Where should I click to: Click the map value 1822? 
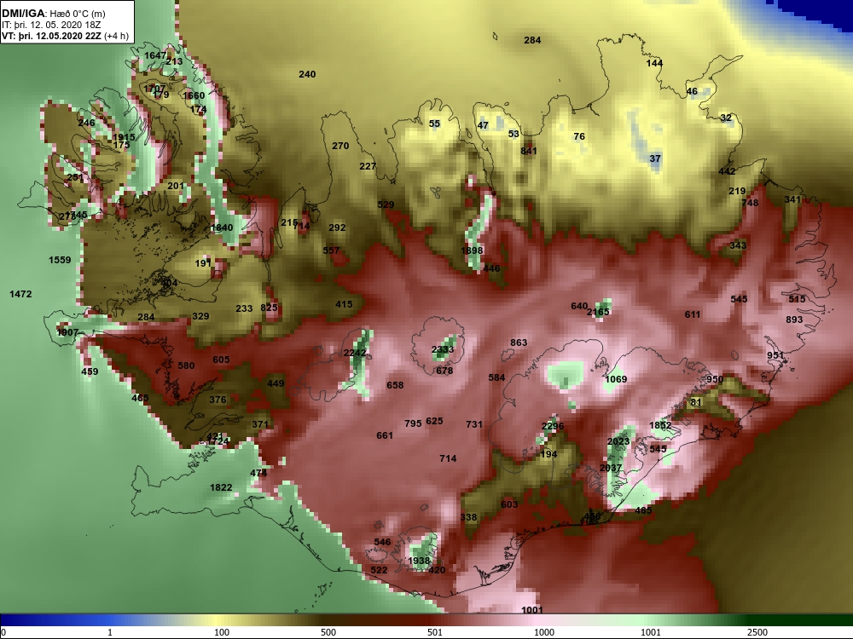[221, 487]
